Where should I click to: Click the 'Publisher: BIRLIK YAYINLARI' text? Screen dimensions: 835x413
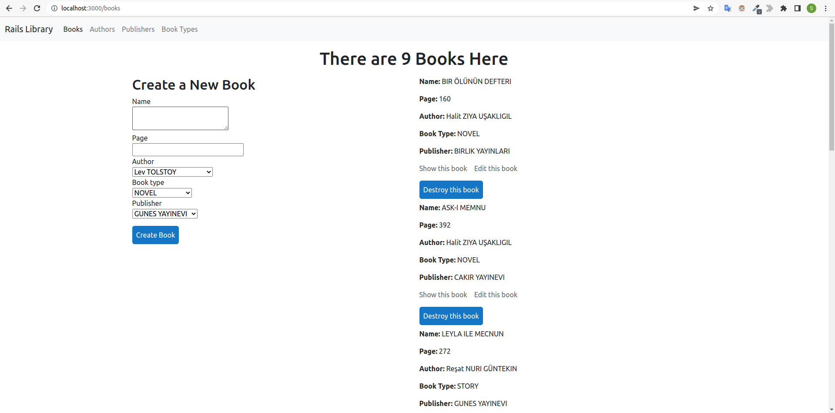[x=465, y=151]
